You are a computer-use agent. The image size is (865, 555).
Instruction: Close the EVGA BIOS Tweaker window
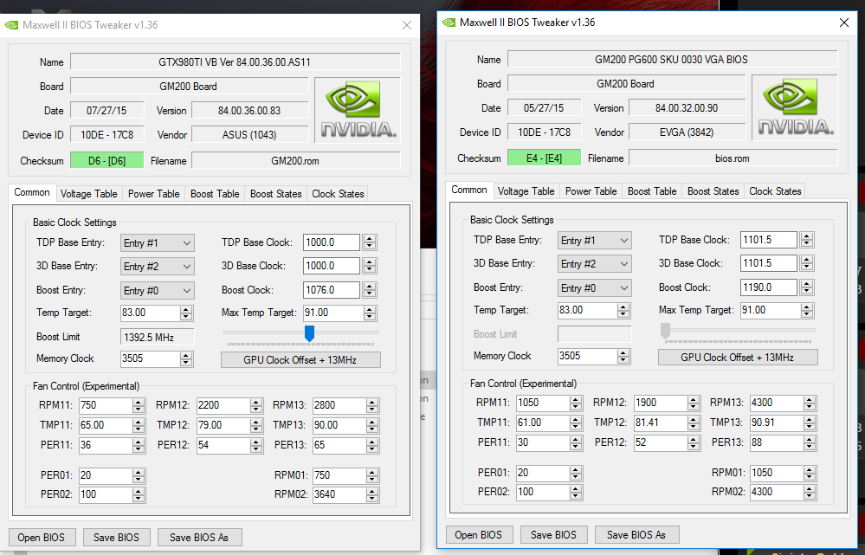[x=843, y=23]
